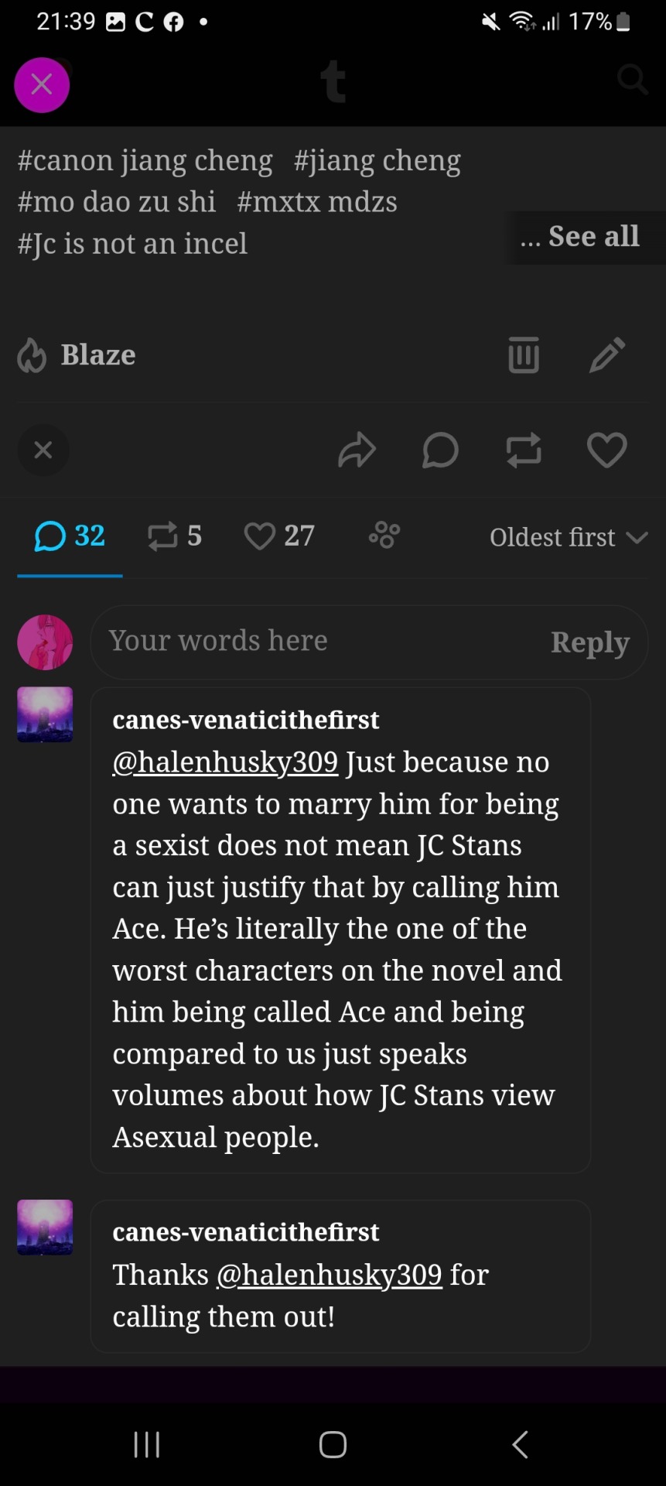Reblog the post using the loop icon
Screen dimensions: 666x1486
click(524, 450)
